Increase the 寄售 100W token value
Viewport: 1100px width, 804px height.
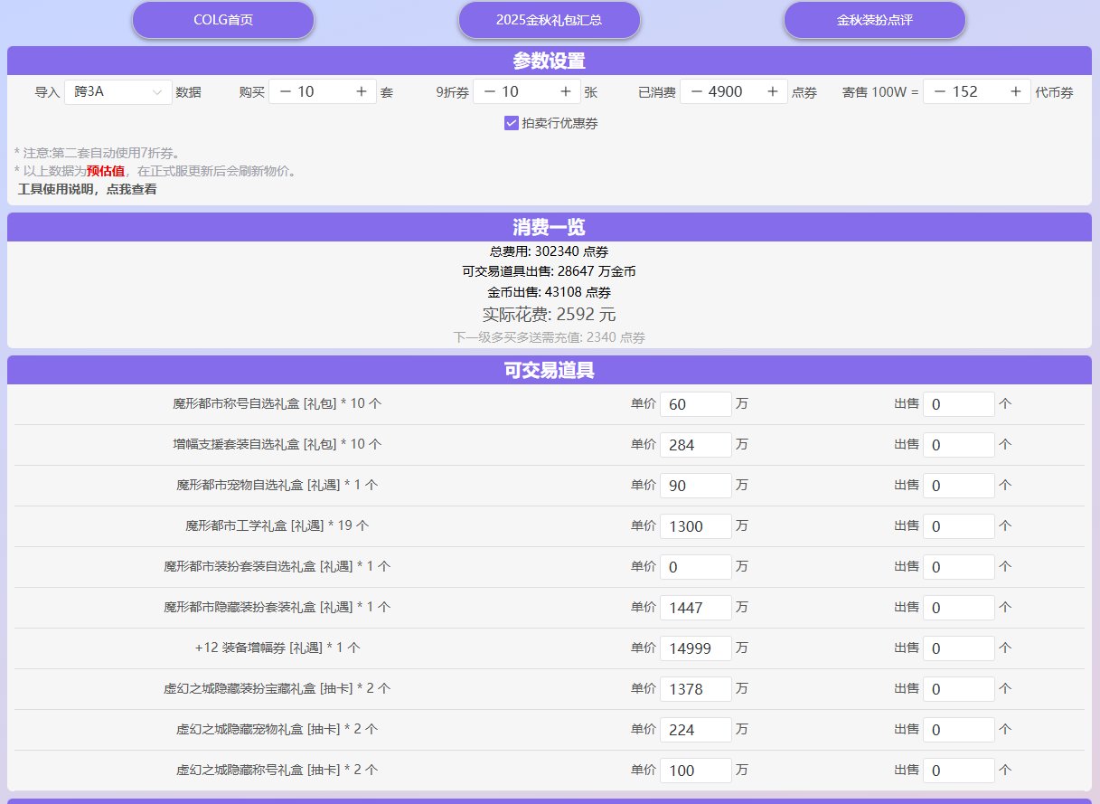pos(1015,91)
